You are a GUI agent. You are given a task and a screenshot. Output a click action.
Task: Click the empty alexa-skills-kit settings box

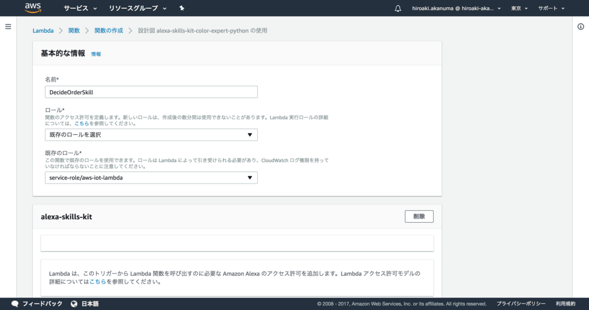[237, 243]
